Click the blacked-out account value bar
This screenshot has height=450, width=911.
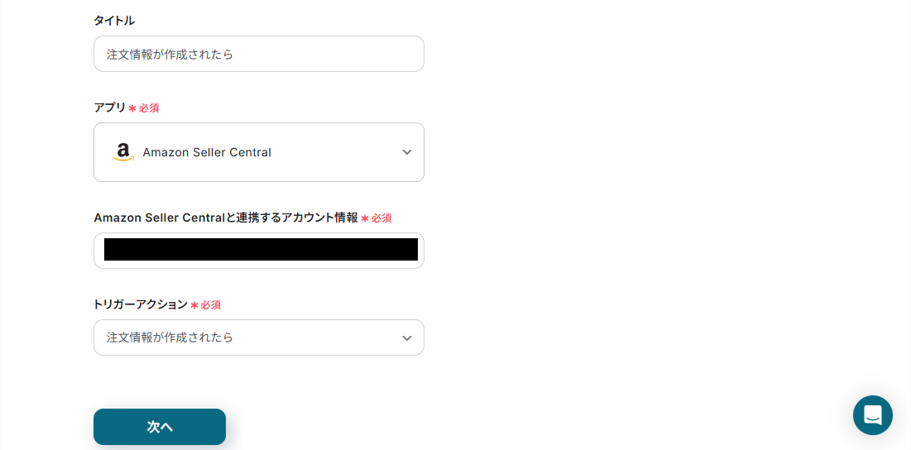[261, 250]
